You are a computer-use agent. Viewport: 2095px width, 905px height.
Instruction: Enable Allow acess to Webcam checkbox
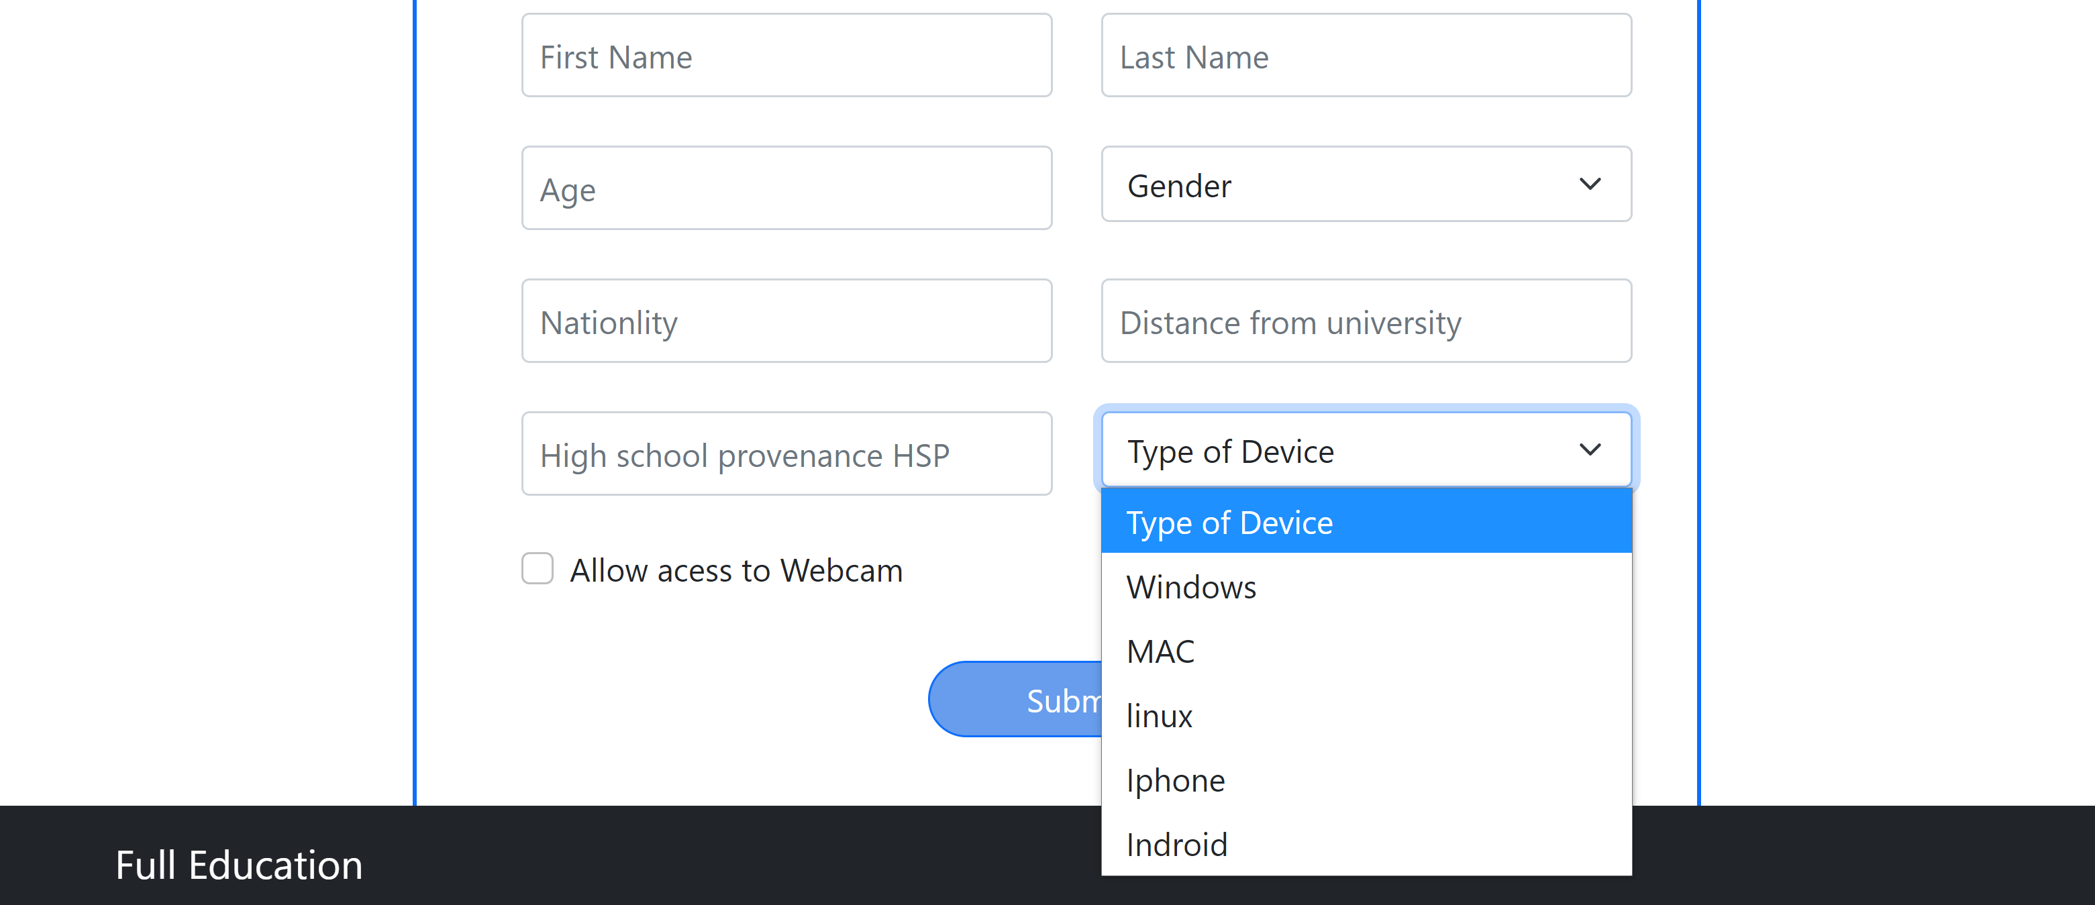tap(538, 568)
